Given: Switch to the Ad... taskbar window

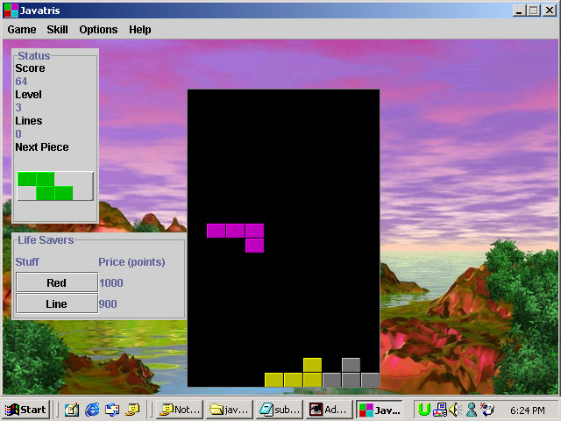Looking at the screenshot, I should 329,410.
